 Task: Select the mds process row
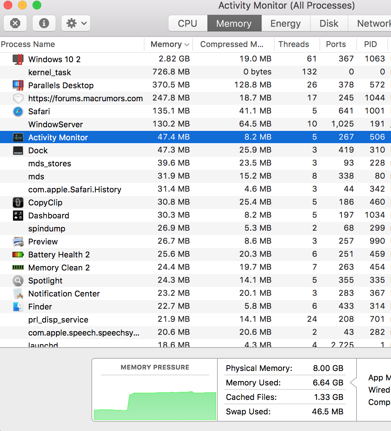click(195, 176)
